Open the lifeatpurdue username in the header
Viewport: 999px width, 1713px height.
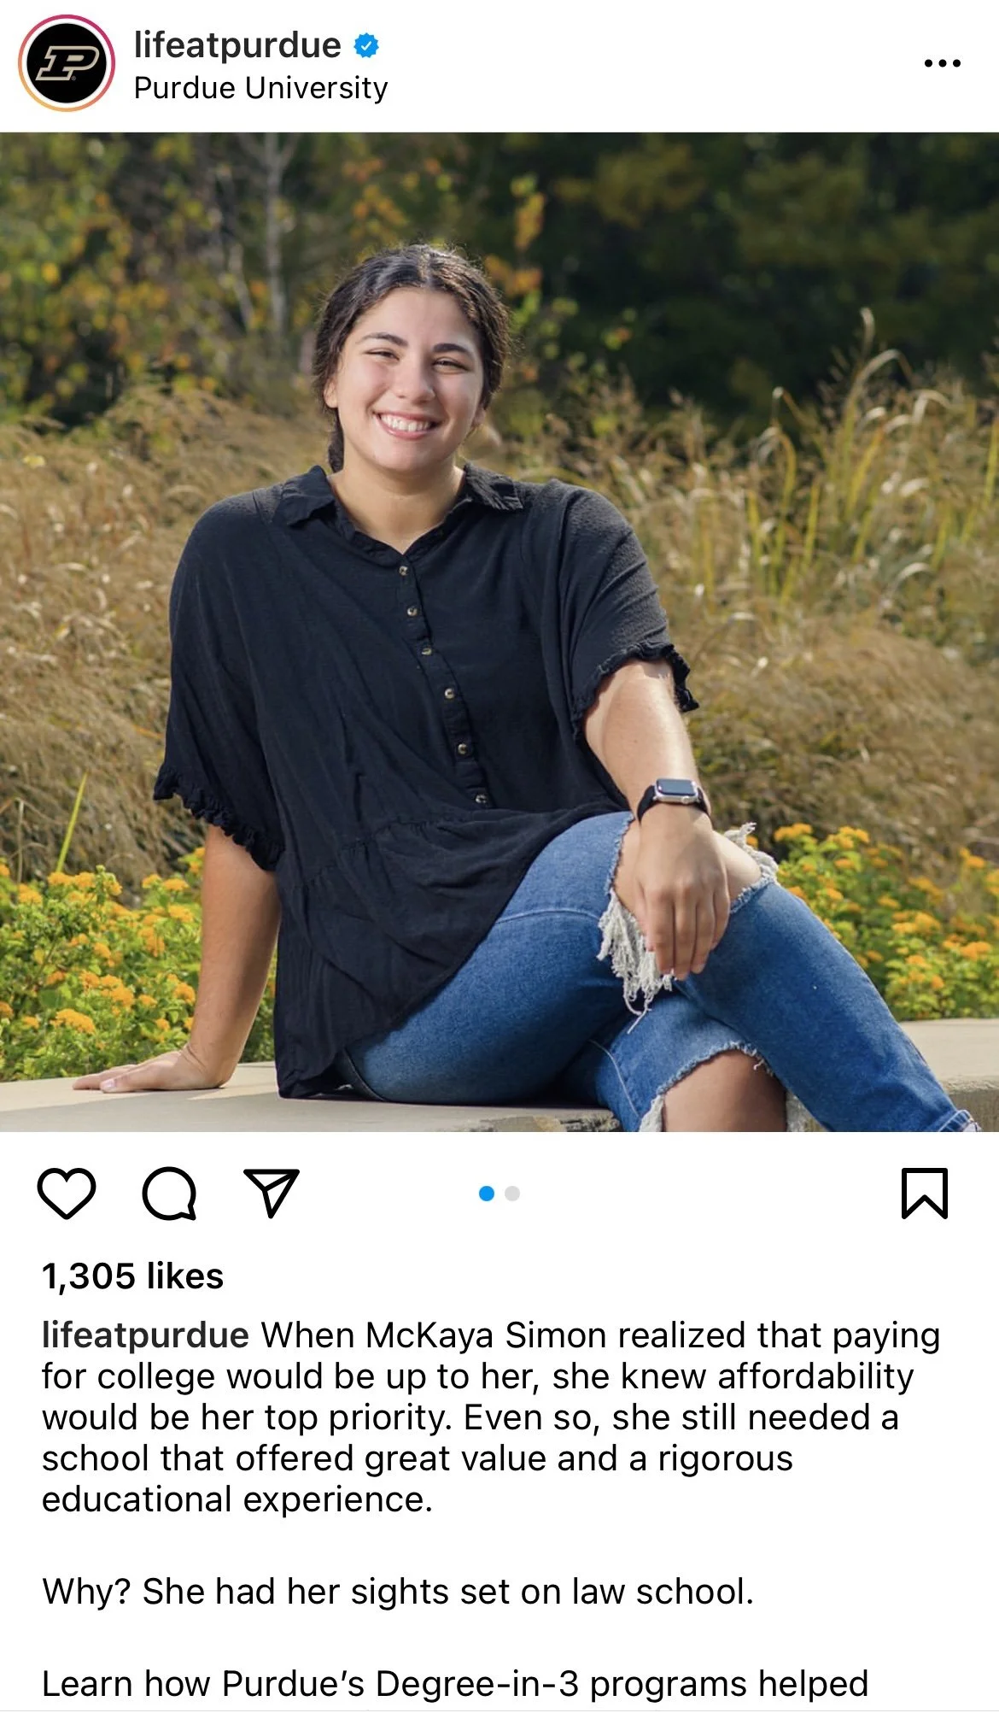237,45
